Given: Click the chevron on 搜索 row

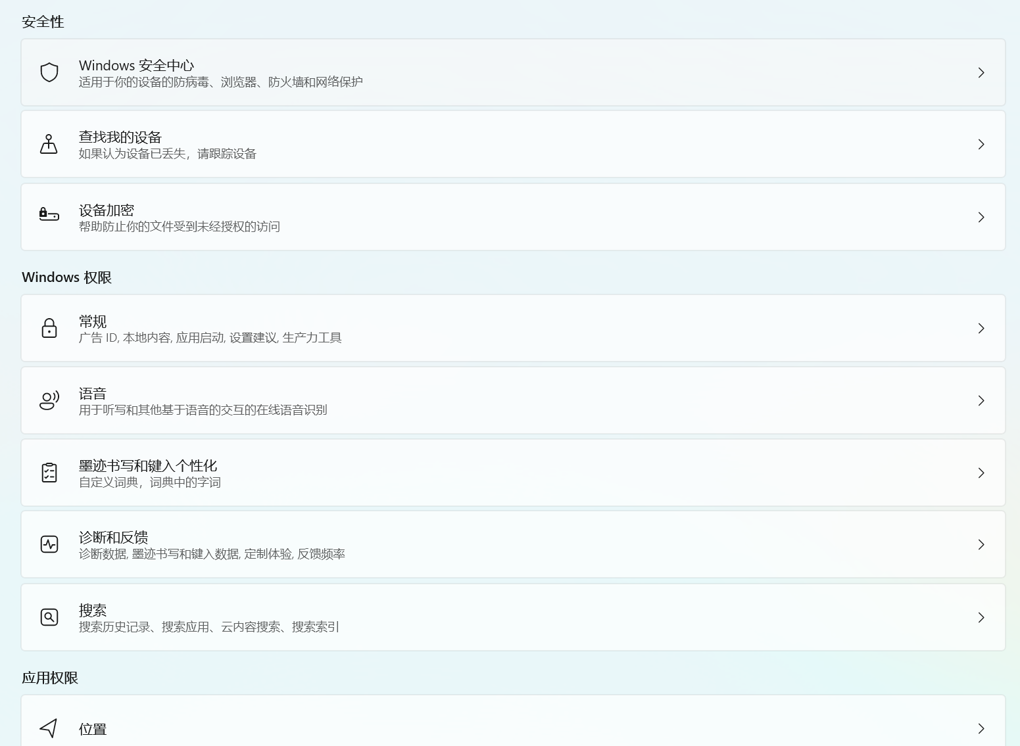Looking at the screenshot, I should pos(981,617).
